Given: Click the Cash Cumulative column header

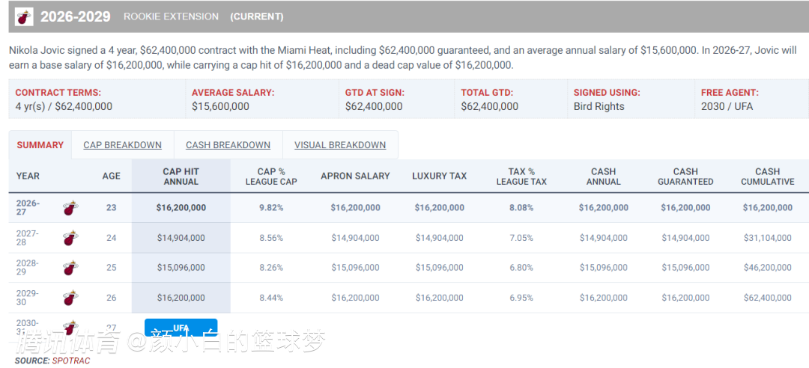Looking at the screenshot, I should 767,176.
